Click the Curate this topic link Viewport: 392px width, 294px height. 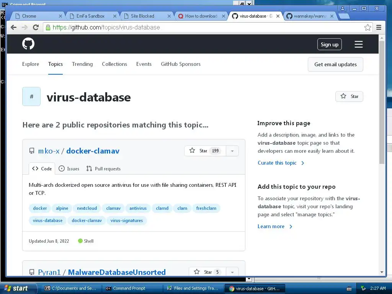pos(277,163)
